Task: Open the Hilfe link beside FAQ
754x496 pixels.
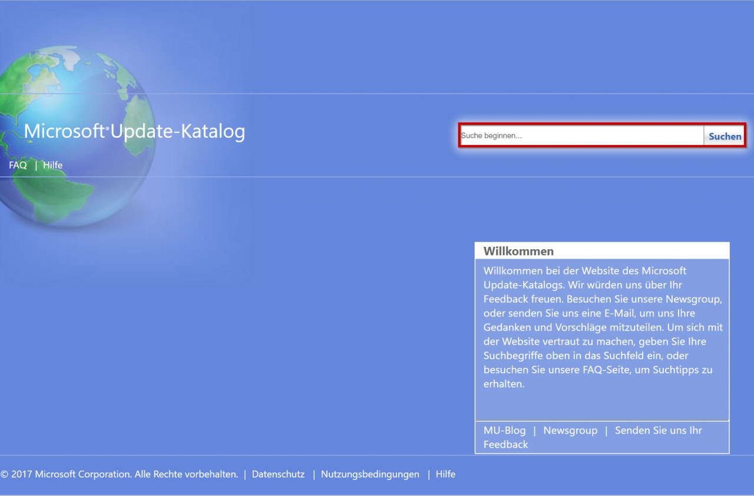Action: click(52, 166)
